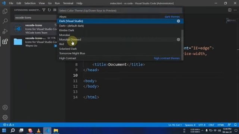Clear extensions search results icon
Viewport: 239px width, 134px height.
click(55, 10)
